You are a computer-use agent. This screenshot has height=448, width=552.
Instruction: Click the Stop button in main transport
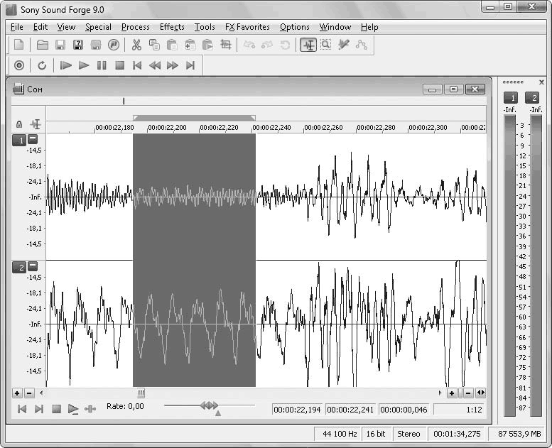119,65
